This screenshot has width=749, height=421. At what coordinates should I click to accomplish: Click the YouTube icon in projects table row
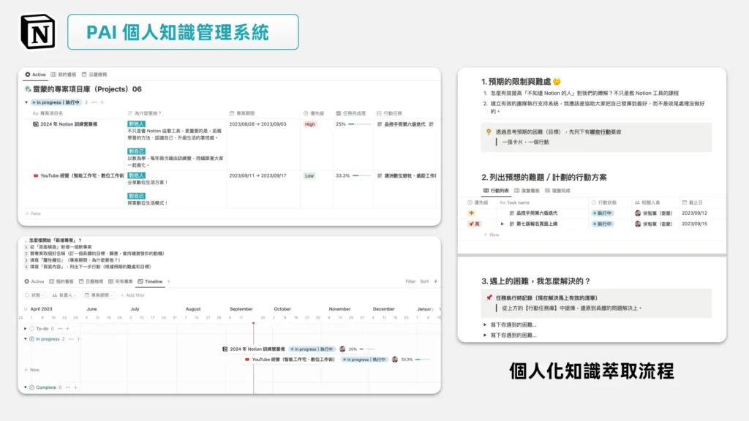(x=35, y=175)
